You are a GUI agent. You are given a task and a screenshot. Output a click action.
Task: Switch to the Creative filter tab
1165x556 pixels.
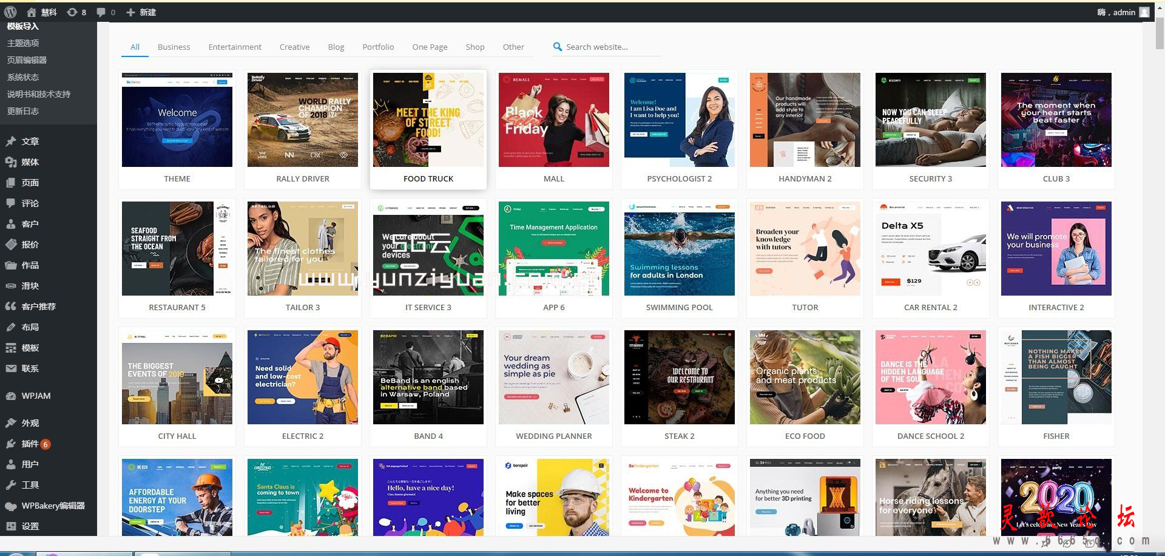pyautogui.click(x=294, y=47)
